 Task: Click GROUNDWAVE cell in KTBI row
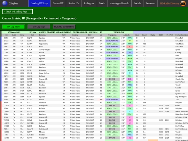(x=112, y=58)
